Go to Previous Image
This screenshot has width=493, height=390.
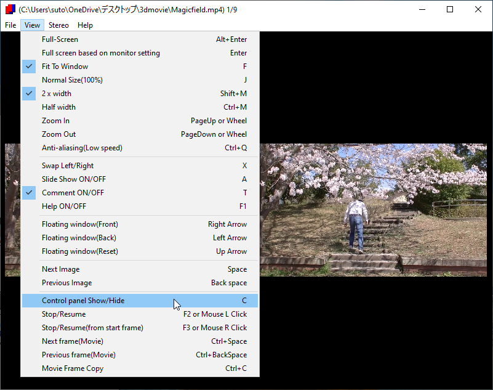coord(140,283)
